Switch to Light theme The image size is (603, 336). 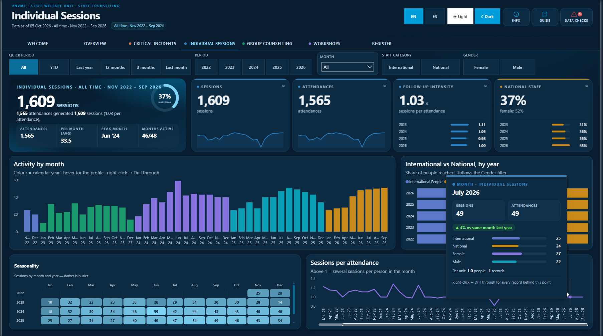(460, 16)
